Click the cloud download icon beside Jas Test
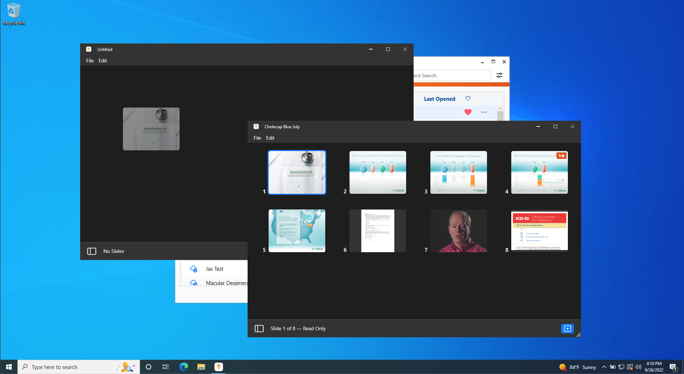684x374 pixels. pos(193,269)
